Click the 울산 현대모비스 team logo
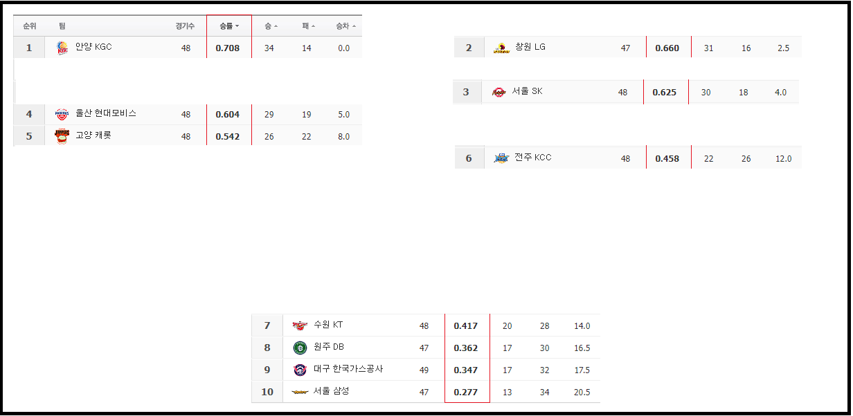 tap(62, 114)
